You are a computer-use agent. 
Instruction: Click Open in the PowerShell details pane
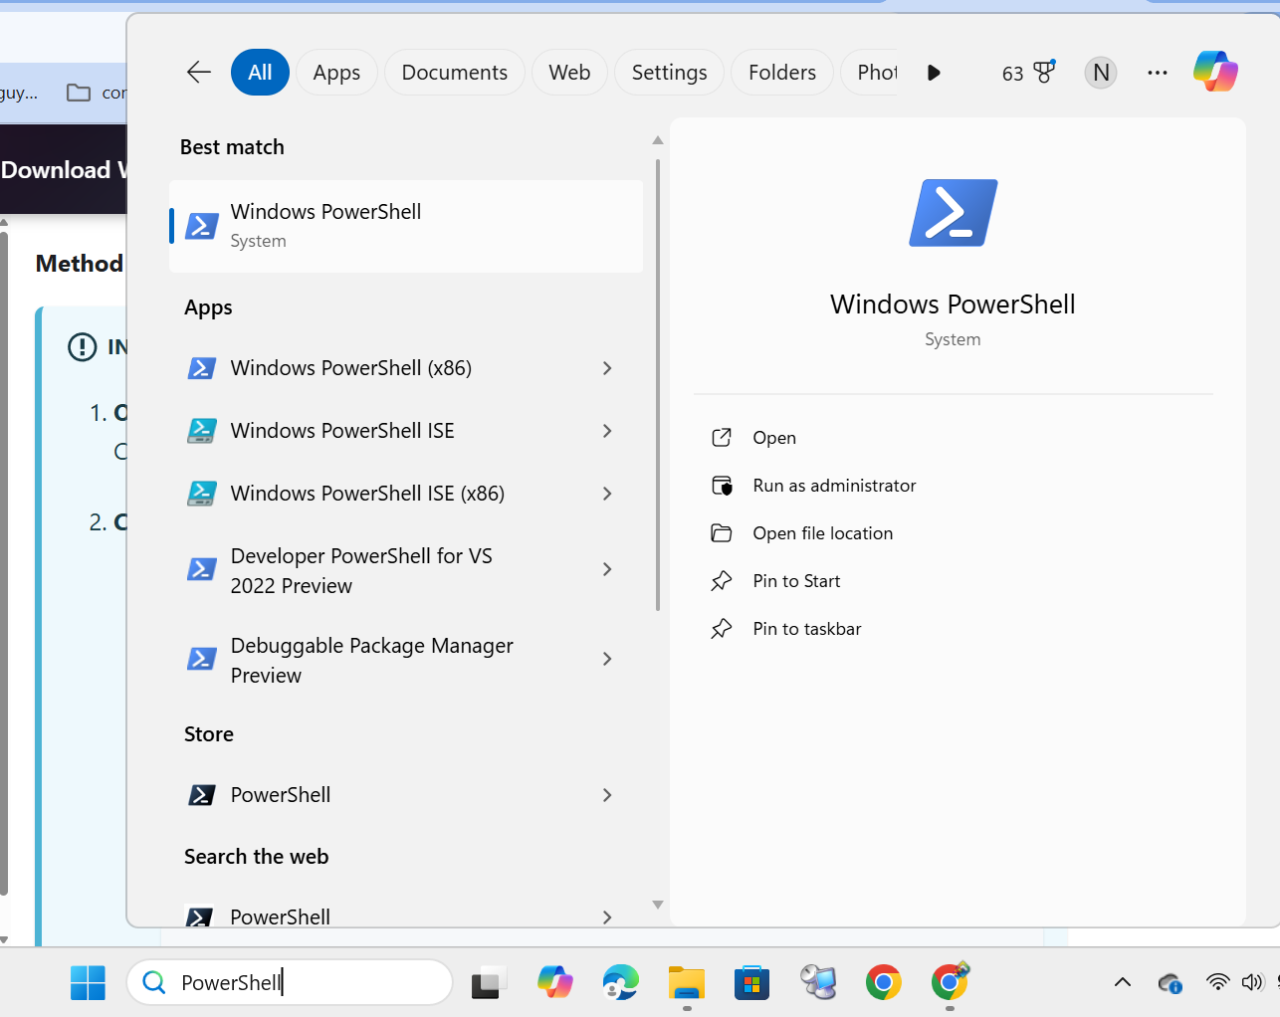pyautogui.click(x=773, y=438)
